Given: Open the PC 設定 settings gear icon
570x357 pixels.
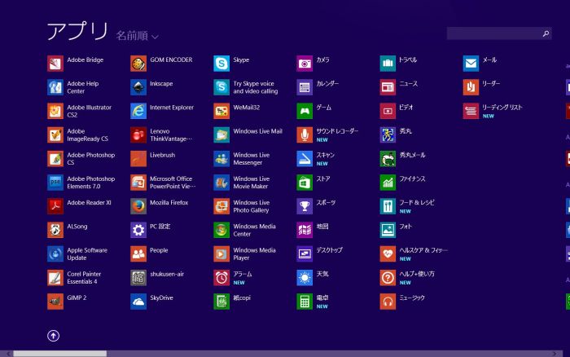Looking at the screenshot, I should click(x=138, y=230).
